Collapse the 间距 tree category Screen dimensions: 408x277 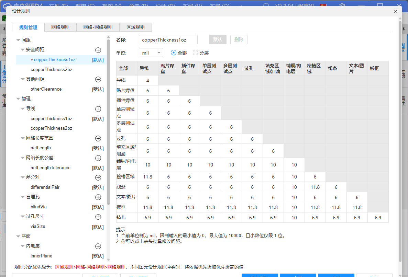click(18, 40)
